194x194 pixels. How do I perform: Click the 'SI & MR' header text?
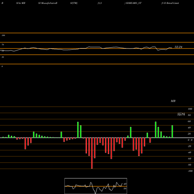coord(21,3)
